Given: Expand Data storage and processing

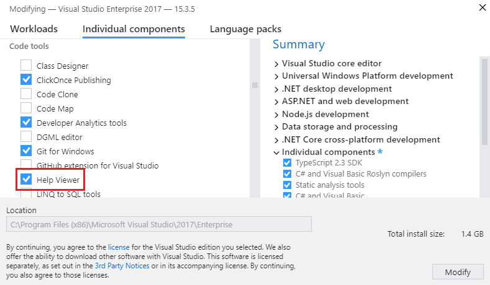Looking at the screenshot, I should pos(276,128).
